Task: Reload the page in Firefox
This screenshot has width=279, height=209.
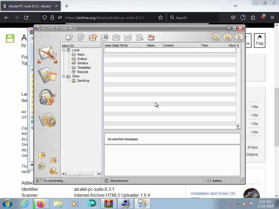Action: point(26,18)
